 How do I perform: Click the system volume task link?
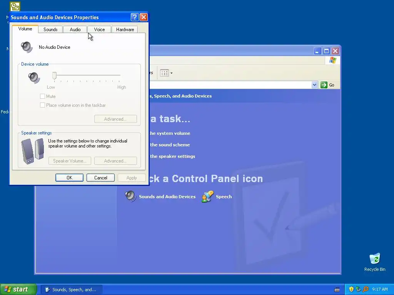(170, 133)
